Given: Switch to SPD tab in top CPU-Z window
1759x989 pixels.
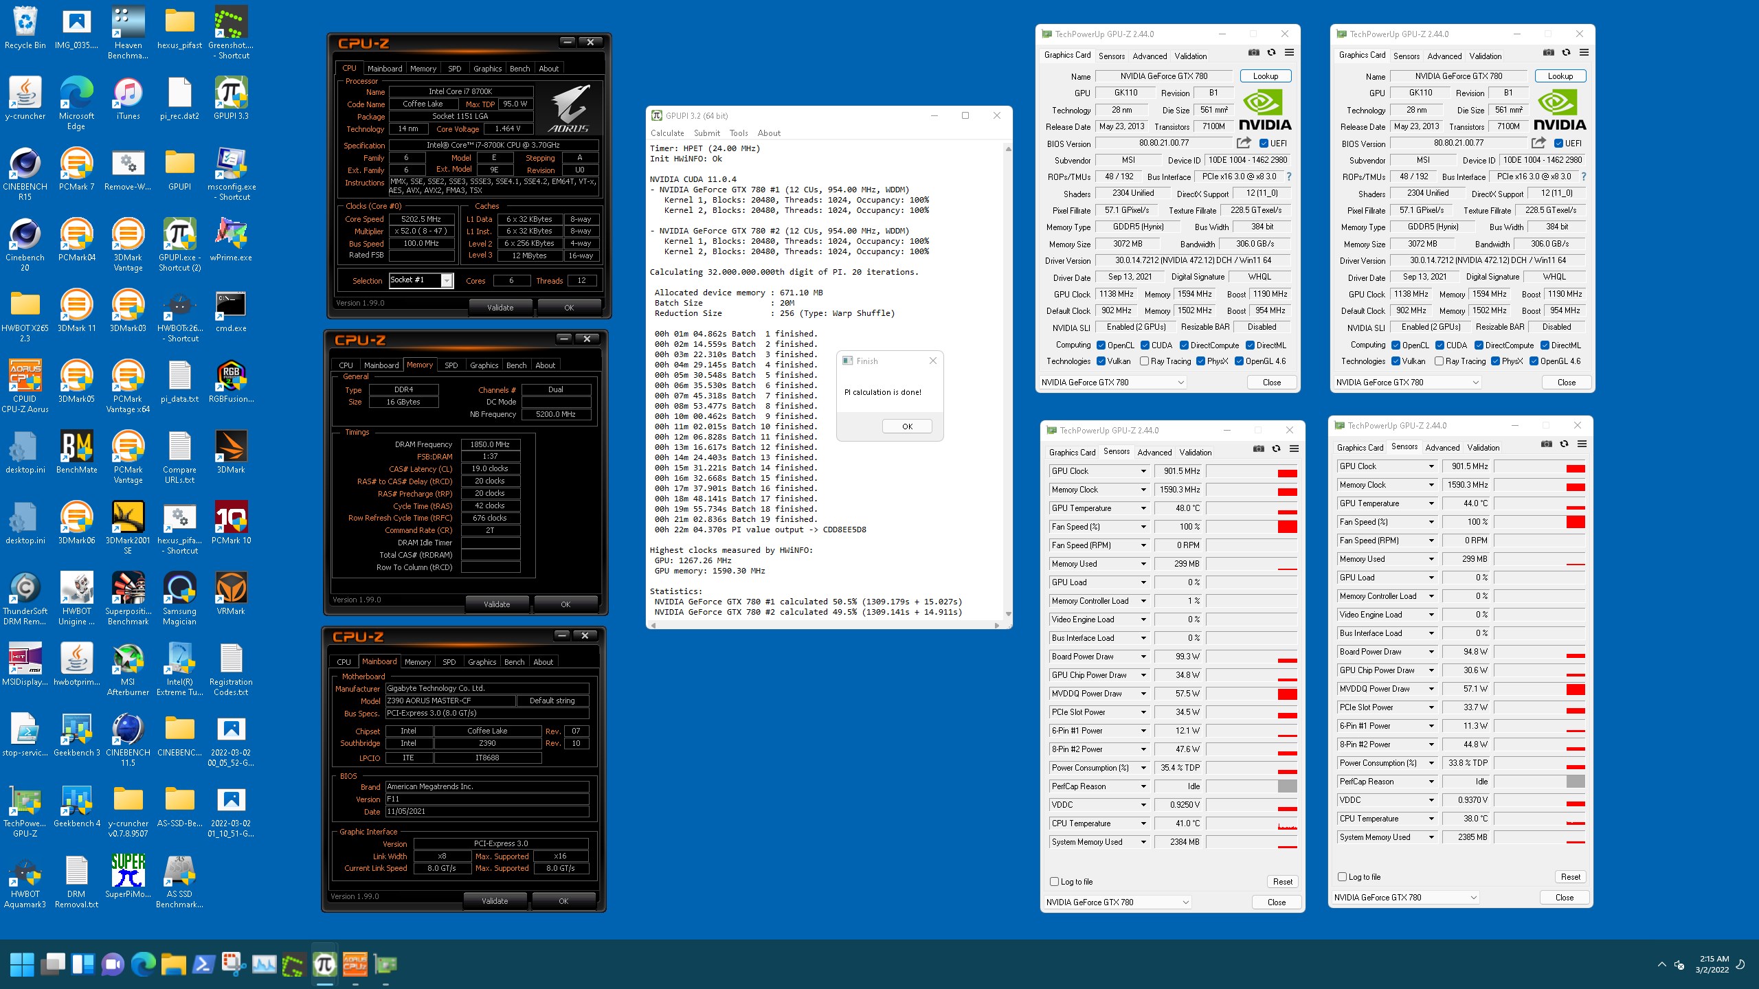Looking at the screenshot, I should pos(454,69).
